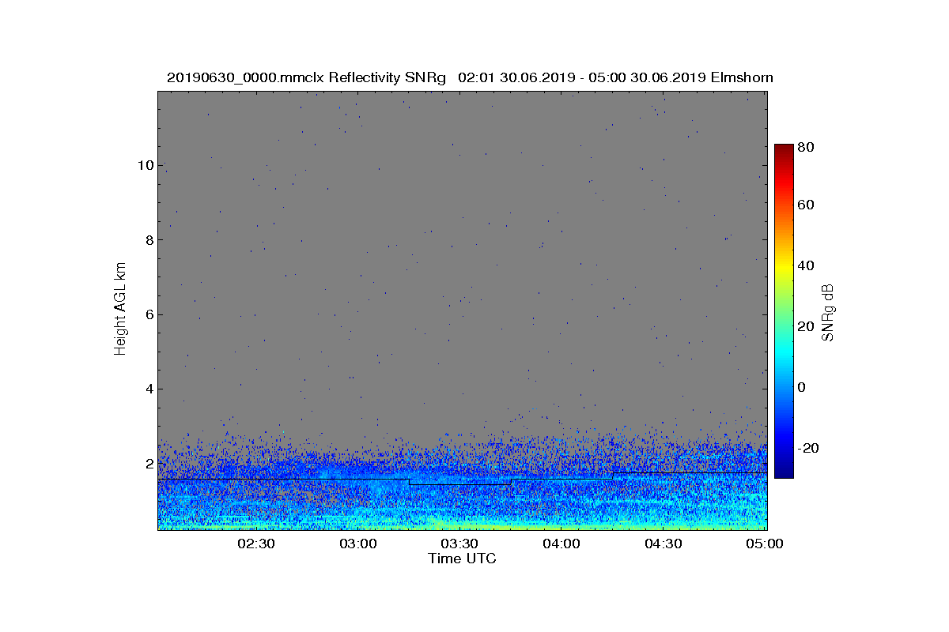Click the height tick label 6
949x632 pixels.
(x=149, y=314)
